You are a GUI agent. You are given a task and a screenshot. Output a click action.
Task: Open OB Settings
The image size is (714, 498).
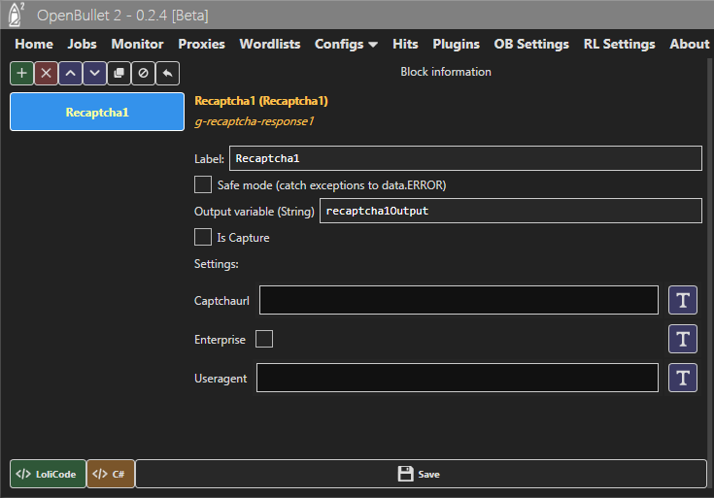click(x=532, y=44)
